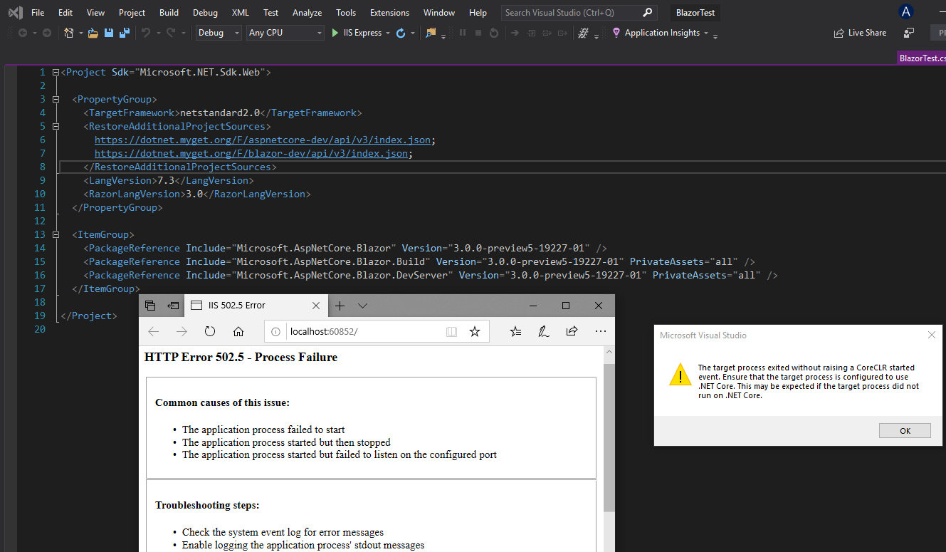This screenshot has width=946, height=552.
Task: Click the Application Insights lightbulb icon
Action: pos(616,33)
